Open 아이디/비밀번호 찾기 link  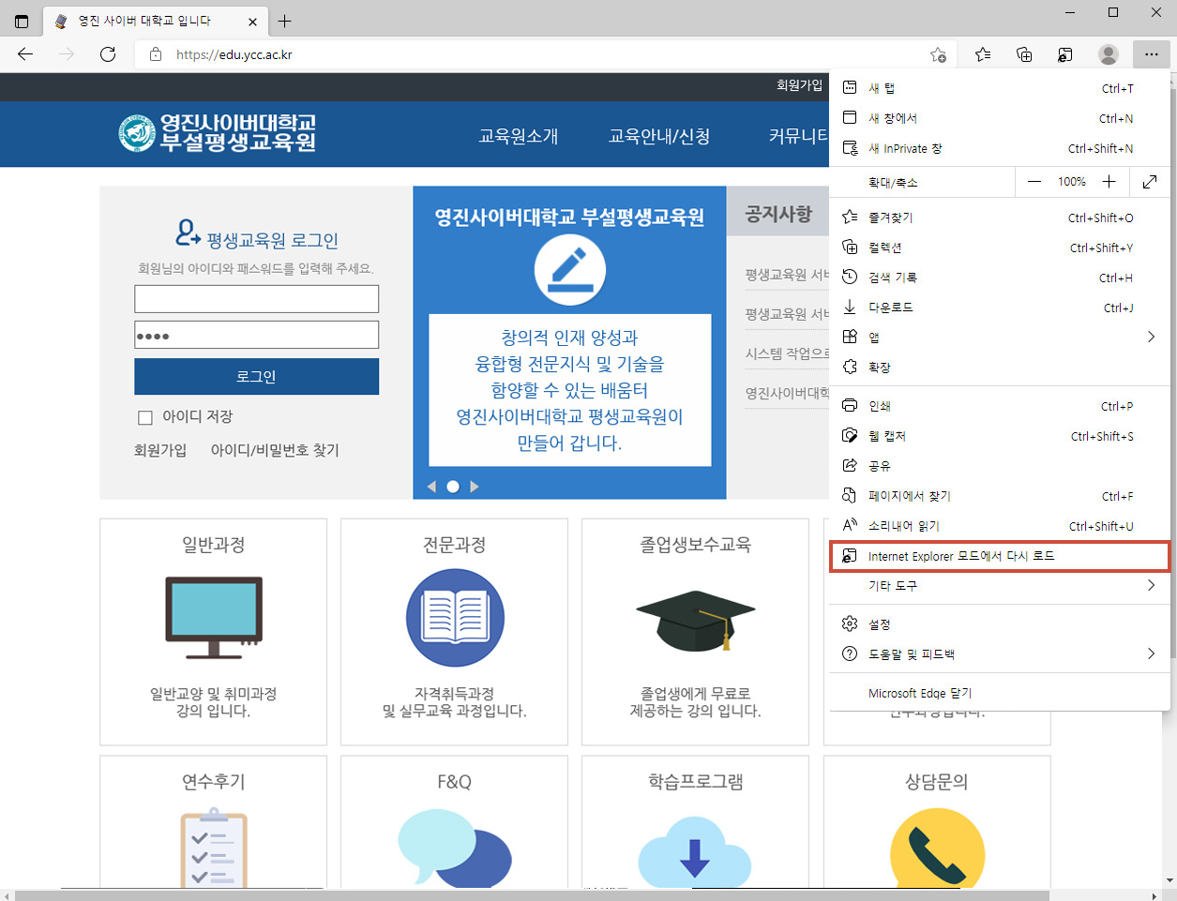point(275,450)
